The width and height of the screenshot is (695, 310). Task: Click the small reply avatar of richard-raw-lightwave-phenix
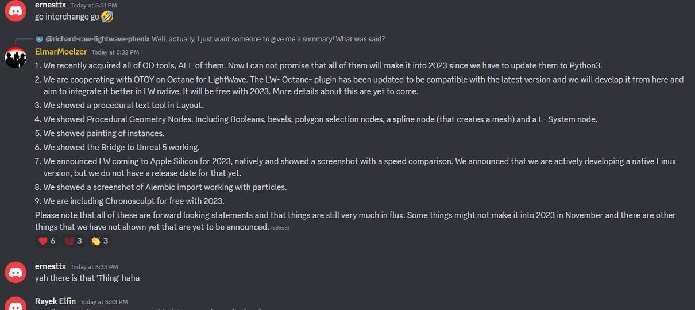(x=39, y=39)
